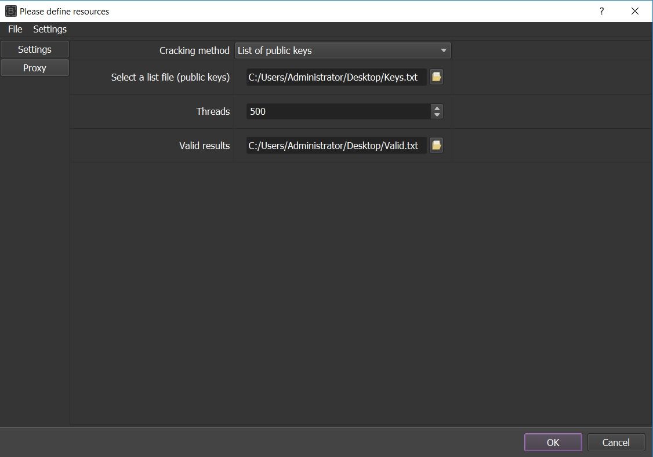Dismiss the dialog with Cancel
Screen dimensions: 653x457
coord(616,443)
